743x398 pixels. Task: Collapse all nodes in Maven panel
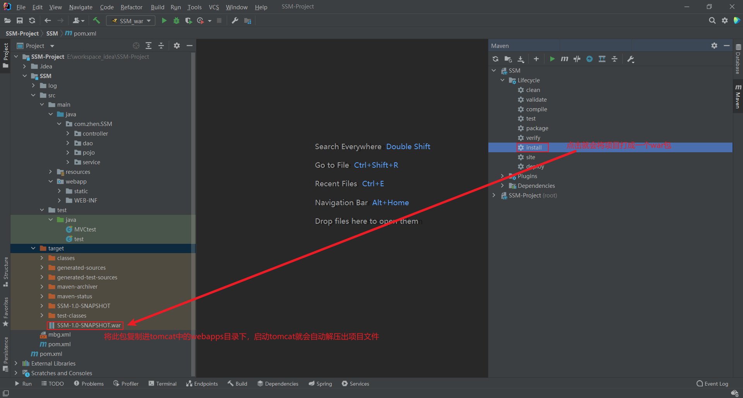pyautogui.click(x=615, y=59)
